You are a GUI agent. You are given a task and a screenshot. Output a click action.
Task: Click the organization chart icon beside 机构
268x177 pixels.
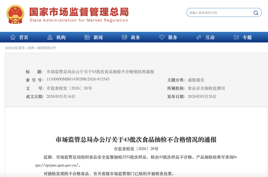click(50, 37)
